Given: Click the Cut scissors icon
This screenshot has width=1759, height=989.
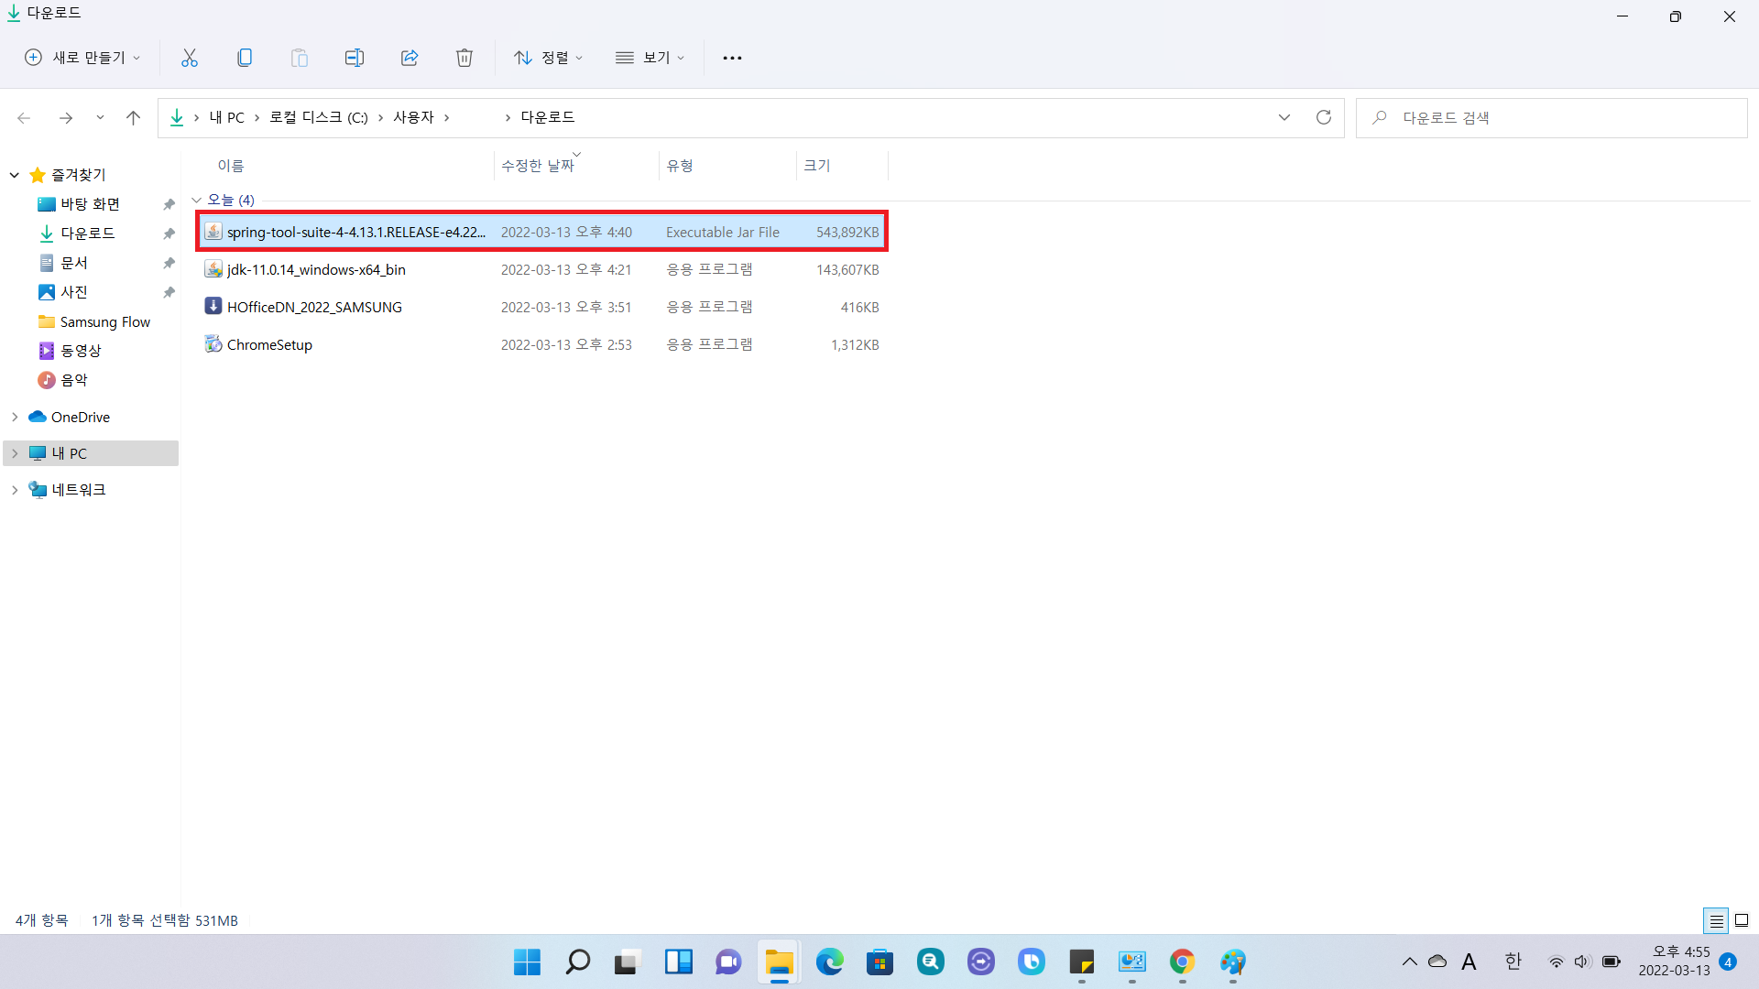Looking at the screenshot, I should pos(190,58).
